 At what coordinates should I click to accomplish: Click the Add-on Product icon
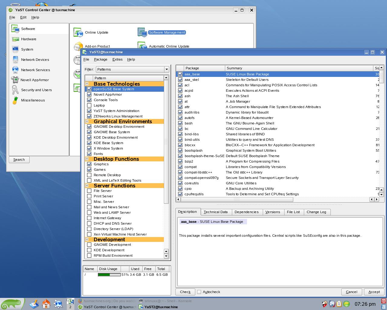[78, 46]
